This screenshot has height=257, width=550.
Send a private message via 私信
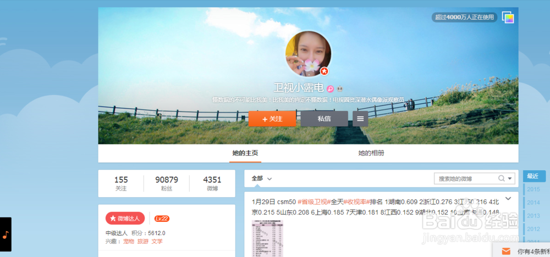(324, 119)
